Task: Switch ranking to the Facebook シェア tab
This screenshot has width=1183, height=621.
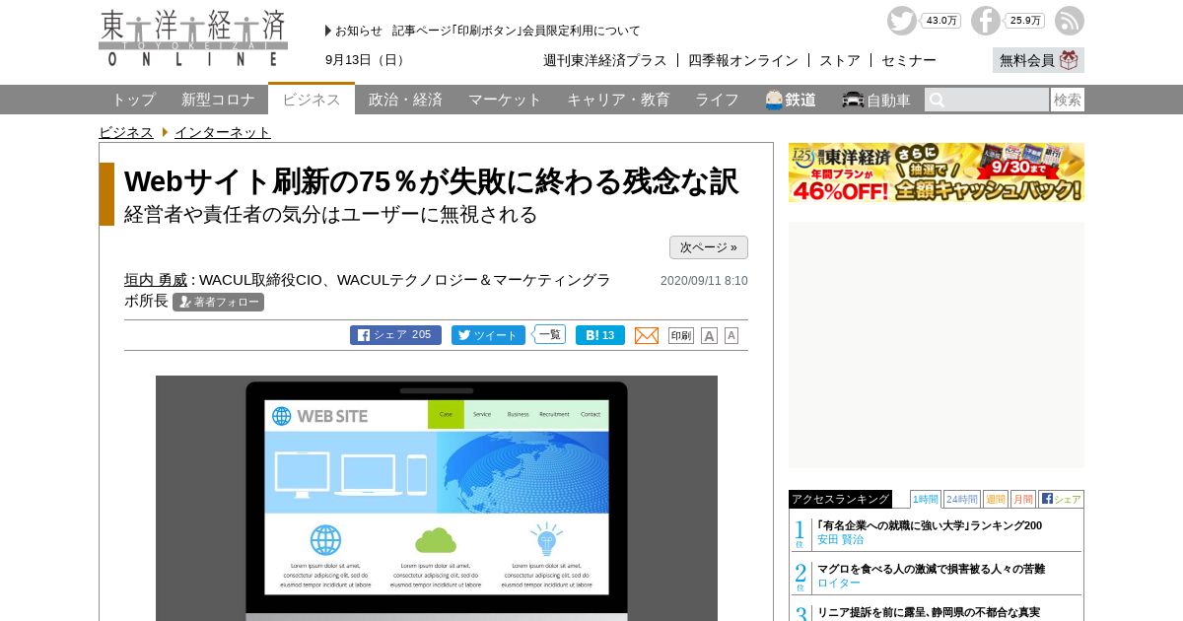Action: (1061, 499)
